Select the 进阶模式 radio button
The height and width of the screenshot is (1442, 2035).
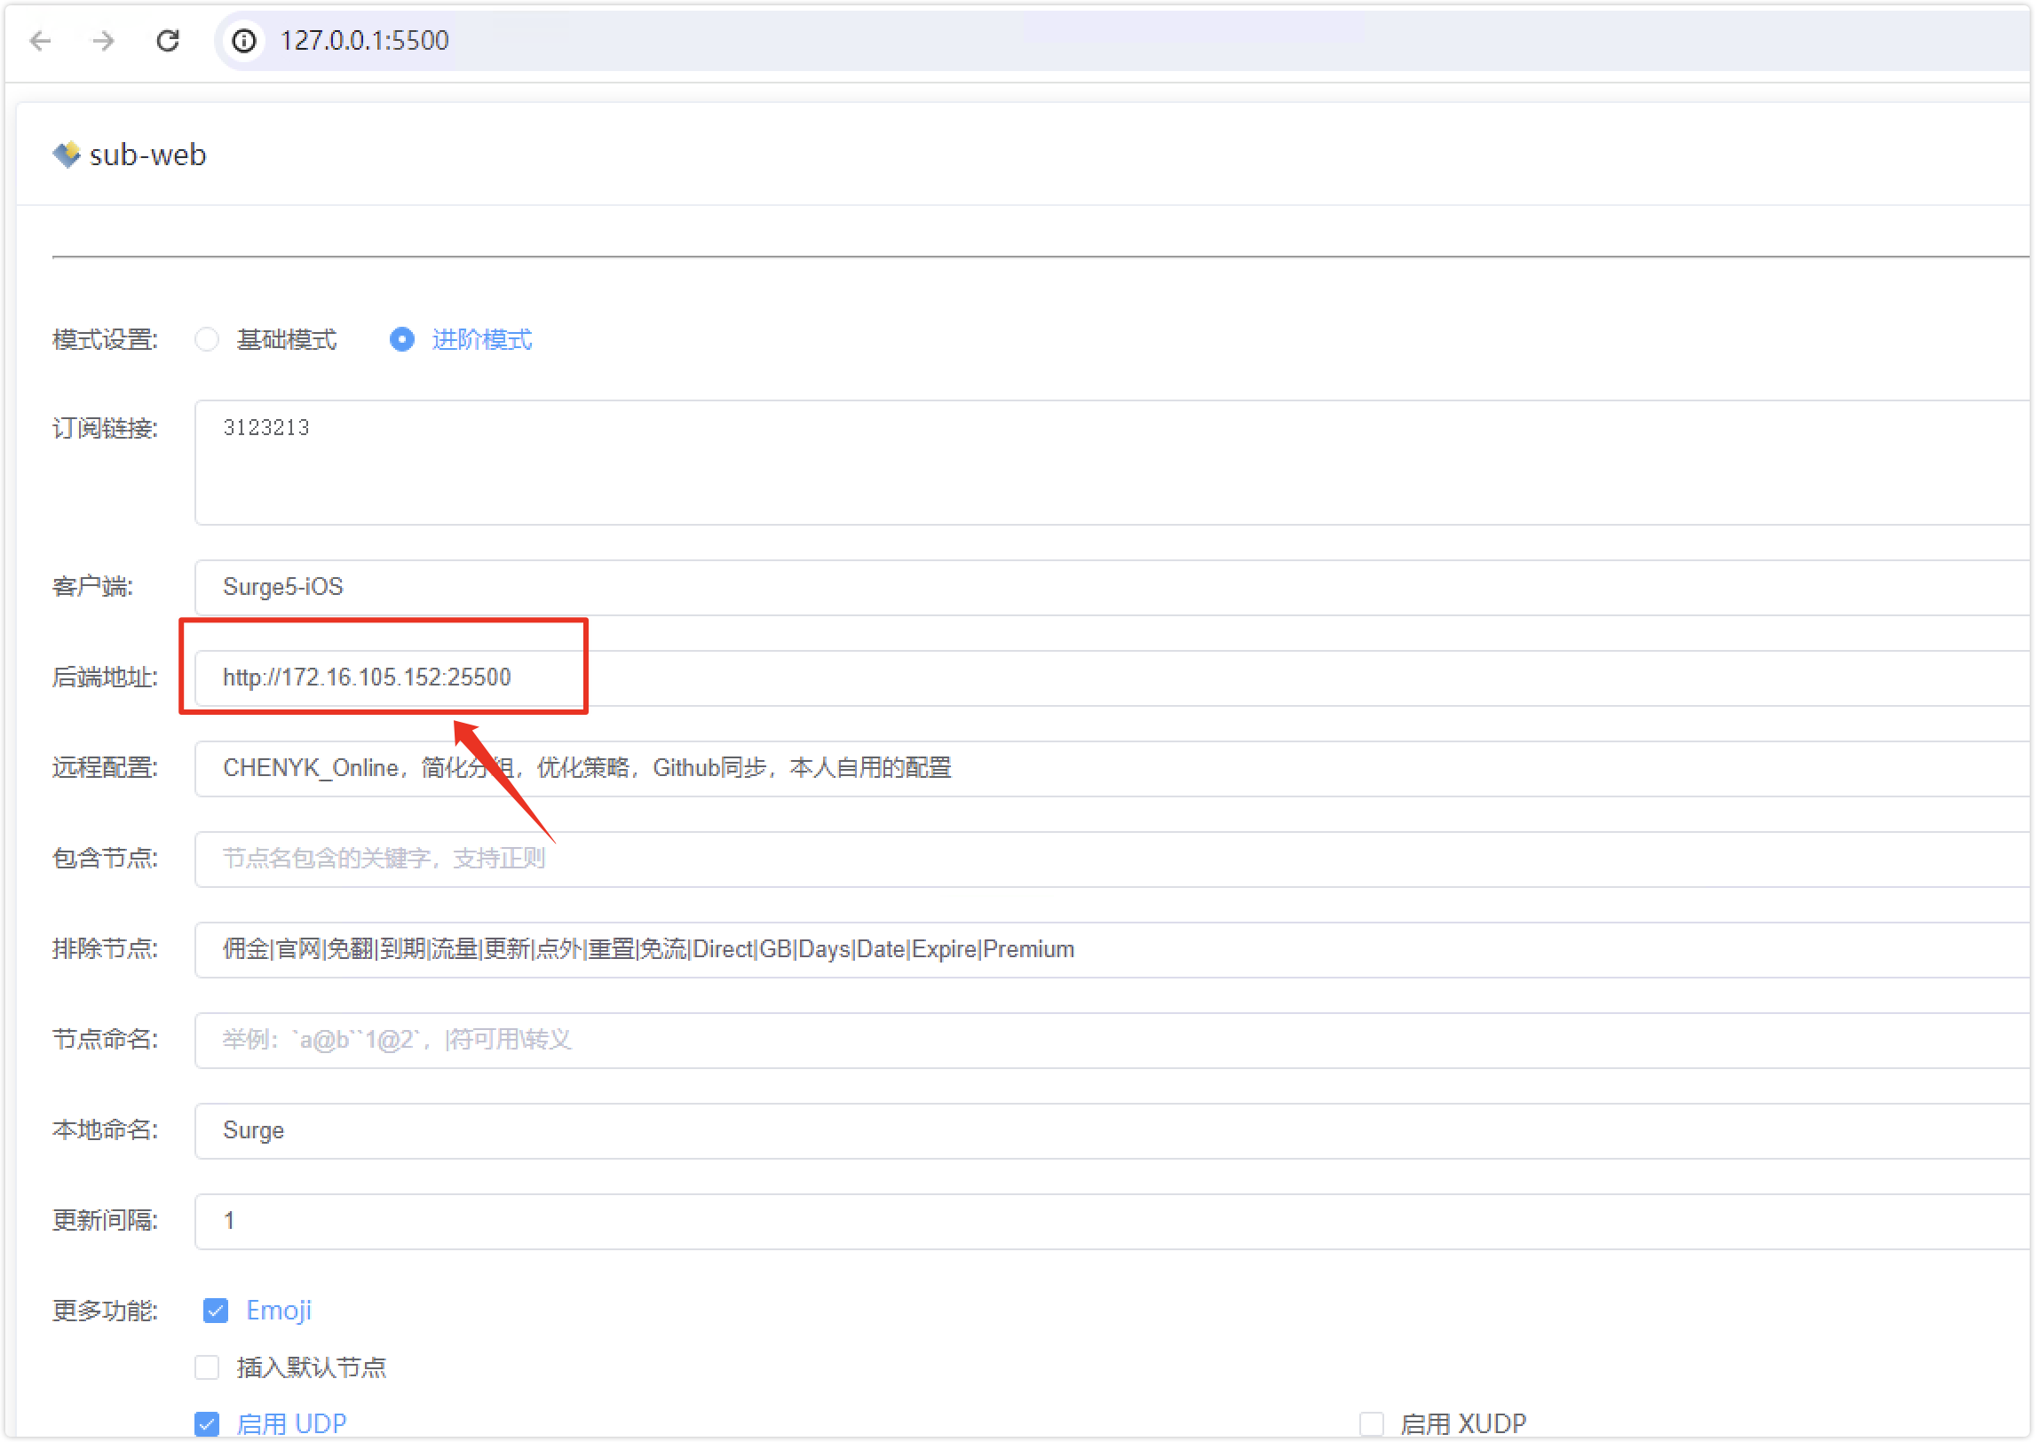click(x=402, y=339)
